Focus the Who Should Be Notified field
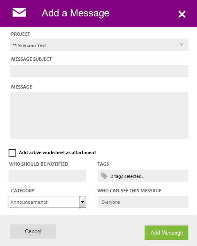197x246 pixels. 47,175
